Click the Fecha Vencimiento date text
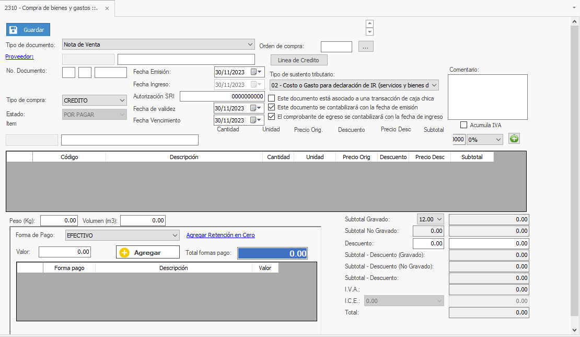 230,120
